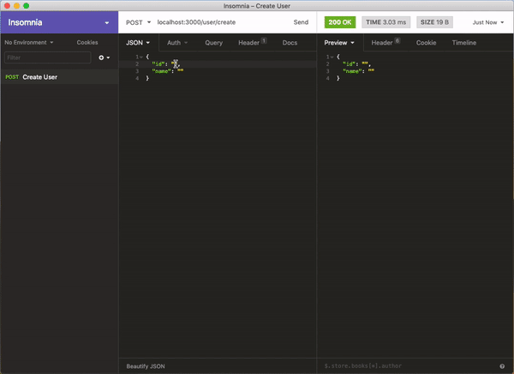
Task: Open the Docs tab
Action: click(x=290, y=43)
